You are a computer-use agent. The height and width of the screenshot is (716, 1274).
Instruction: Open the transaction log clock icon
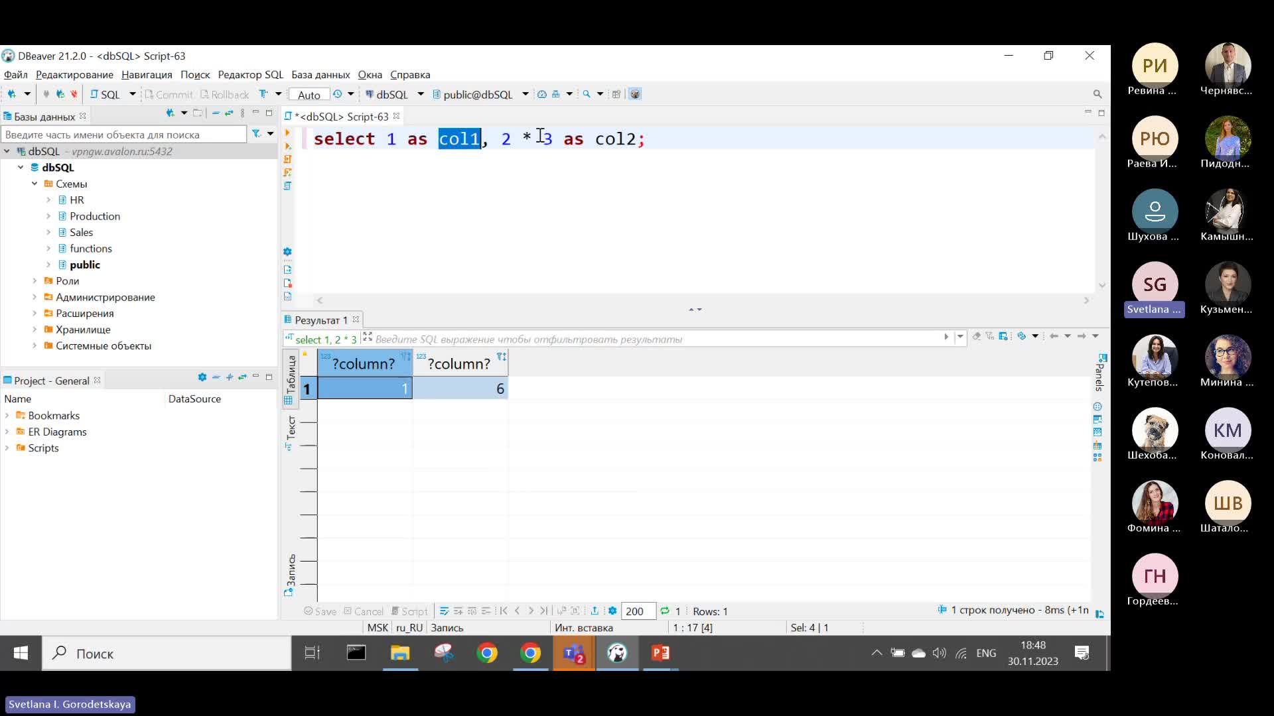(x=337, y=94)
